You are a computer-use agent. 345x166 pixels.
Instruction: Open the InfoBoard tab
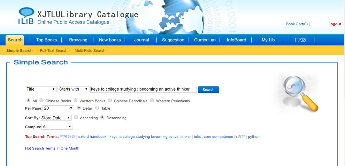(236, 40)
